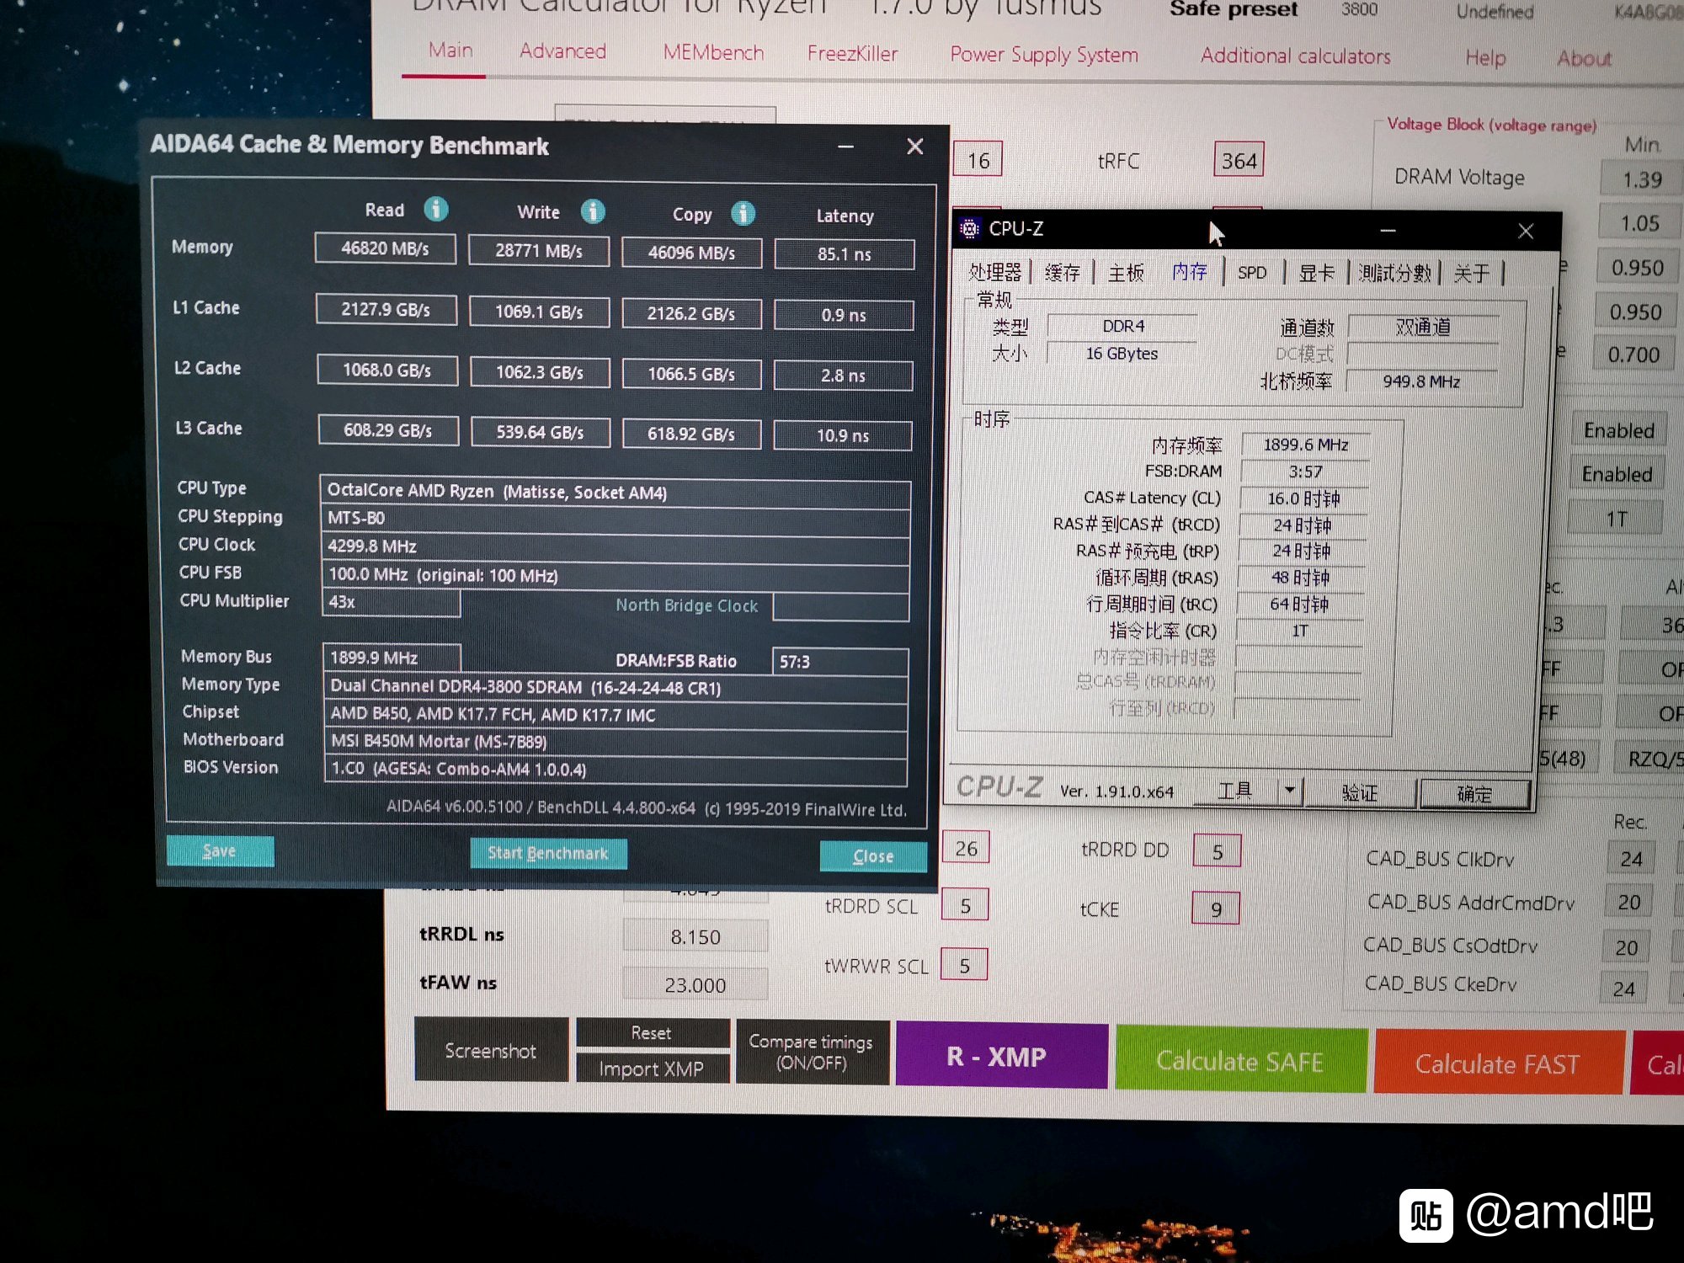Image resolution: width=1684 pixels, height=1263 pixels.
Task: Click the purple R - XMP button
Action: click(x=1001, y=1056)
